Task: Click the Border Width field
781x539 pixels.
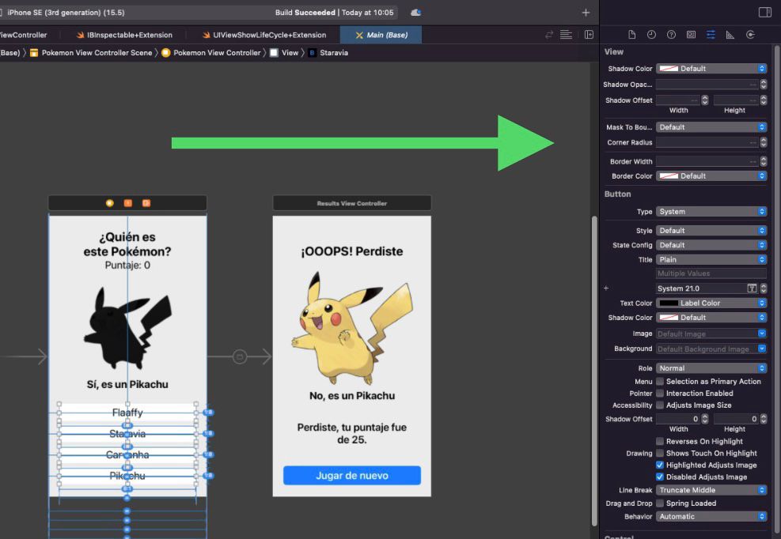Action: coord(707,161)
